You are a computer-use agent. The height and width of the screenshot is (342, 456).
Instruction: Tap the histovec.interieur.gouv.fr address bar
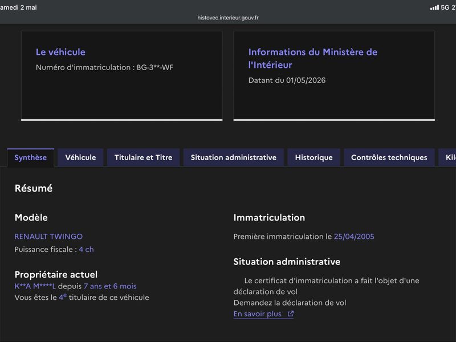pyautogui.click(x=228, y=18)
